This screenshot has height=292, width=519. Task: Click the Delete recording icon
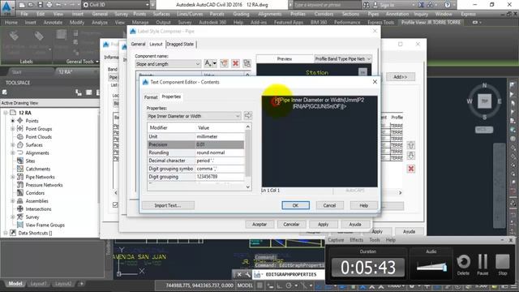pyautogui.click(x=463, y=262)
